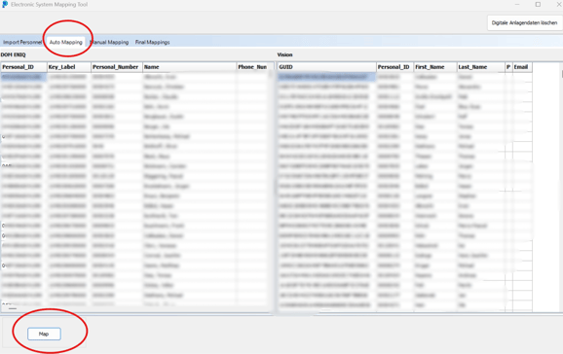Click the Personal_Number column header

point(116,67)
